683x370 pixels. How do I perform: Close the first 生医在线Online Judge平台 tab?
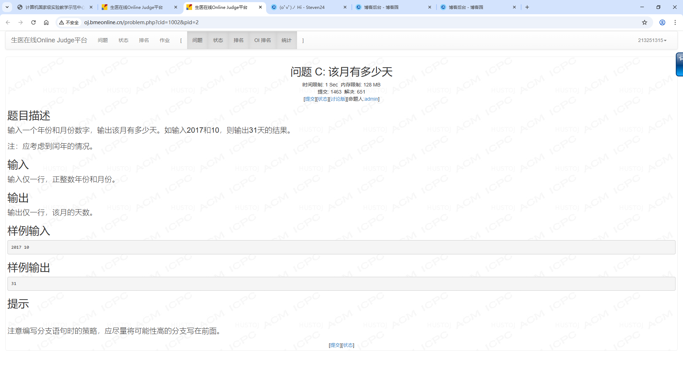tap(176, 7)
